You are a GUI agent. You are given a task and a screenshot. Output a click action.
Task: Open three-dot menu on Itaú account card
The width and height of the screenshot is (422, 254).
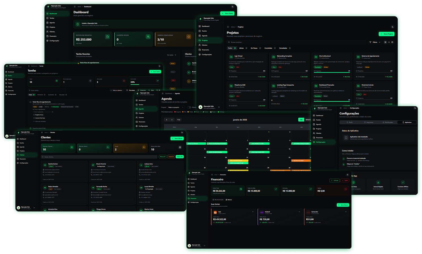pyautogui.click(x=253, y=212)
